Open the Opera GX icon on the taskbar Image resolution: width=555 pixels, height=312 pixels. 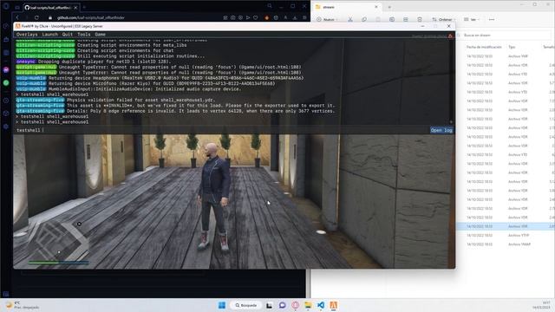coord(295,305)
